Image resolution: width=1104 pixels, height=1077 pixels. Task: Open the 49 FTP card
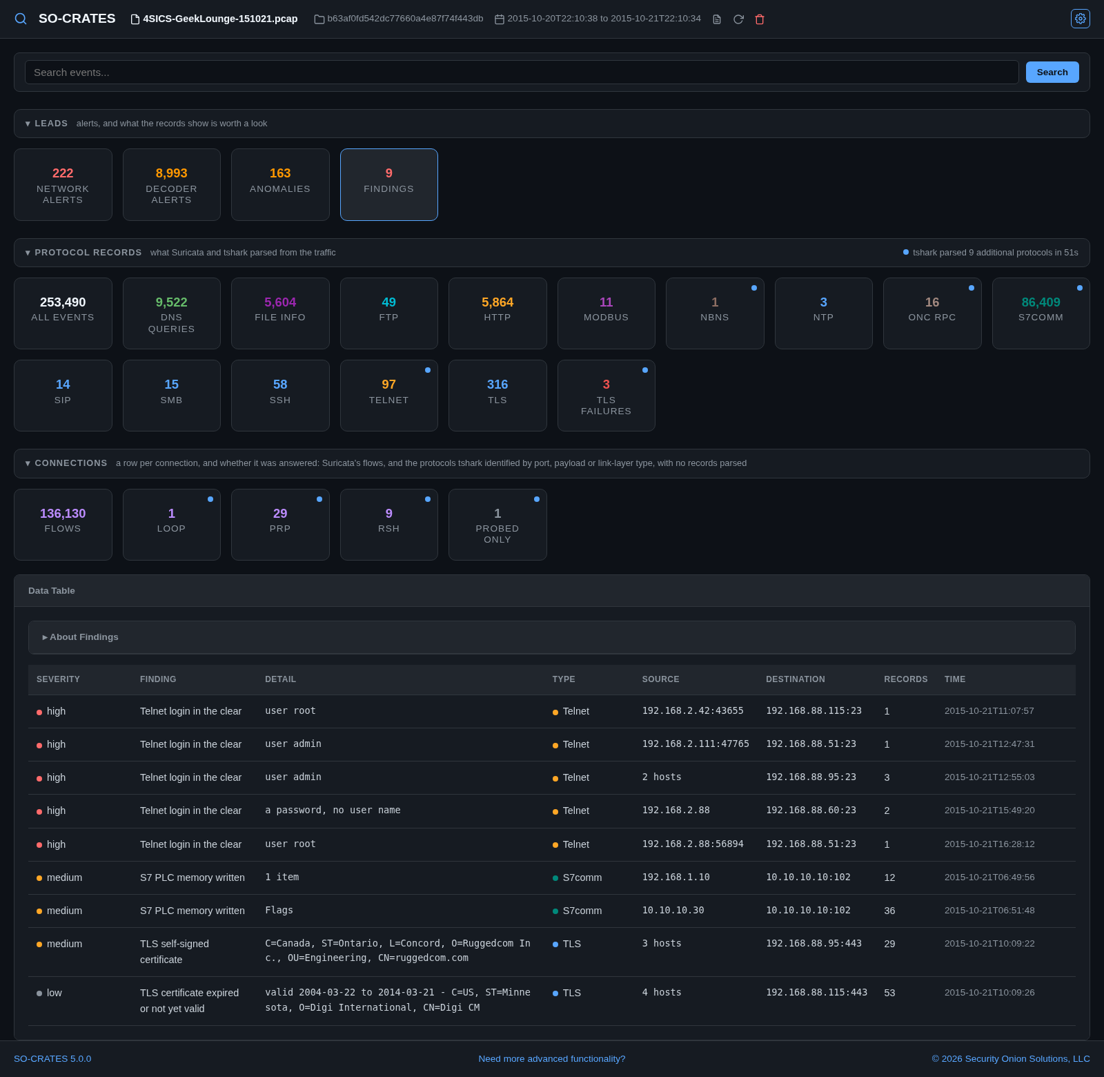tap(389, 313)
